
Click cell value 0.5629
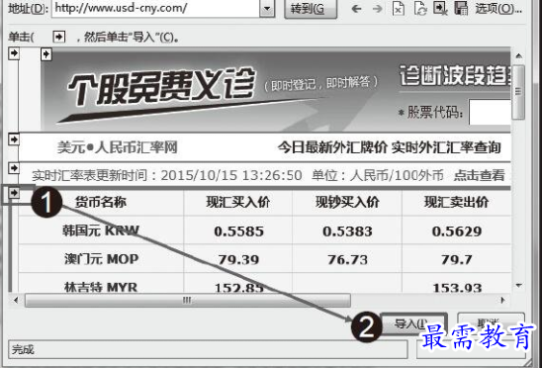pos(457,231)
